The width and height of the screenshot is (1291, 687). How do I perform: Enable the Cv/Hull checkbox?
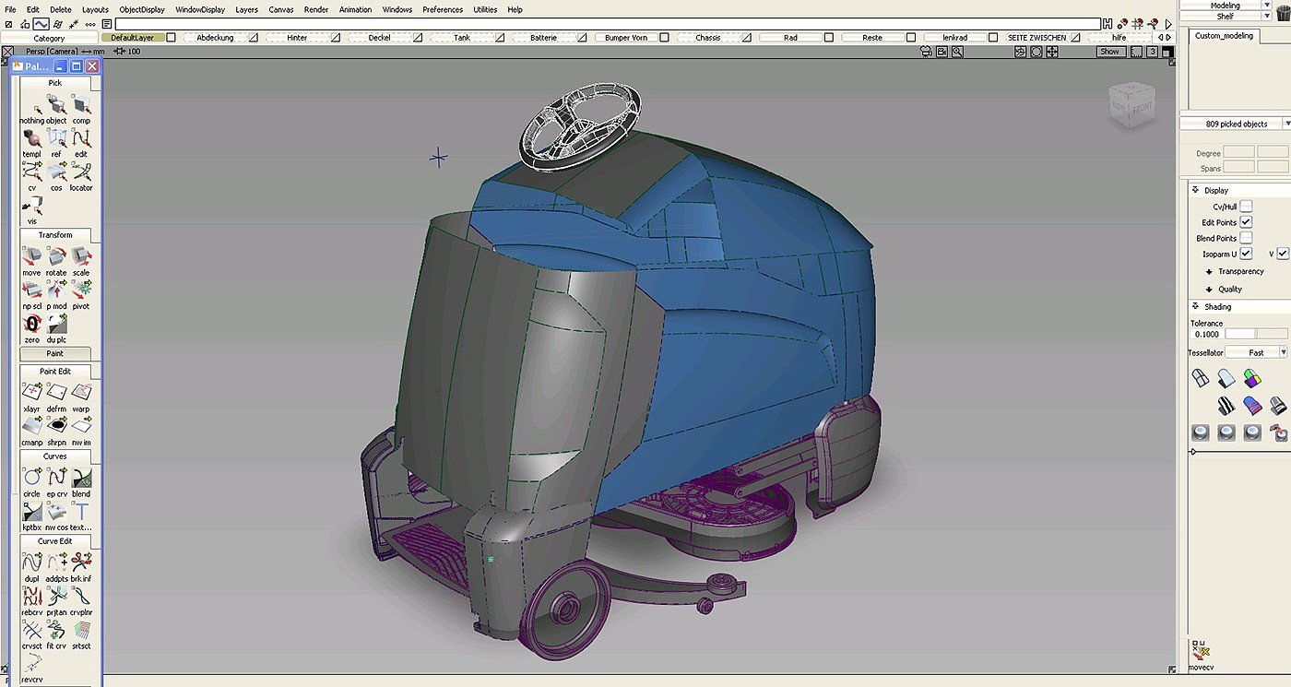click(x=1246, y=207)
